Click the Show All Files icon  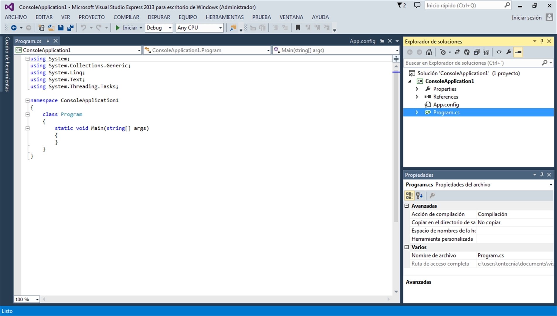(486, 52)
